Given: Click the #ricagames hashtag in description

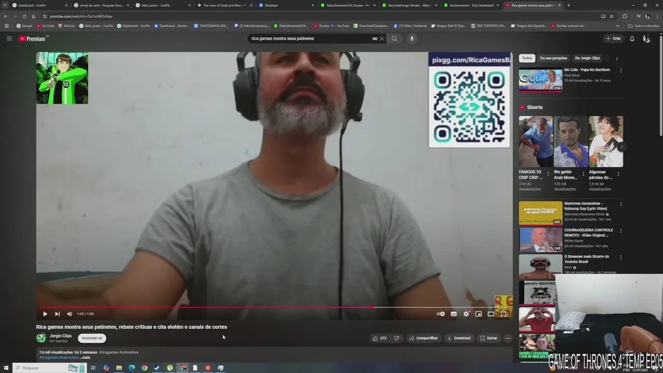Looking at the screenshot, I should pos(49,357).
